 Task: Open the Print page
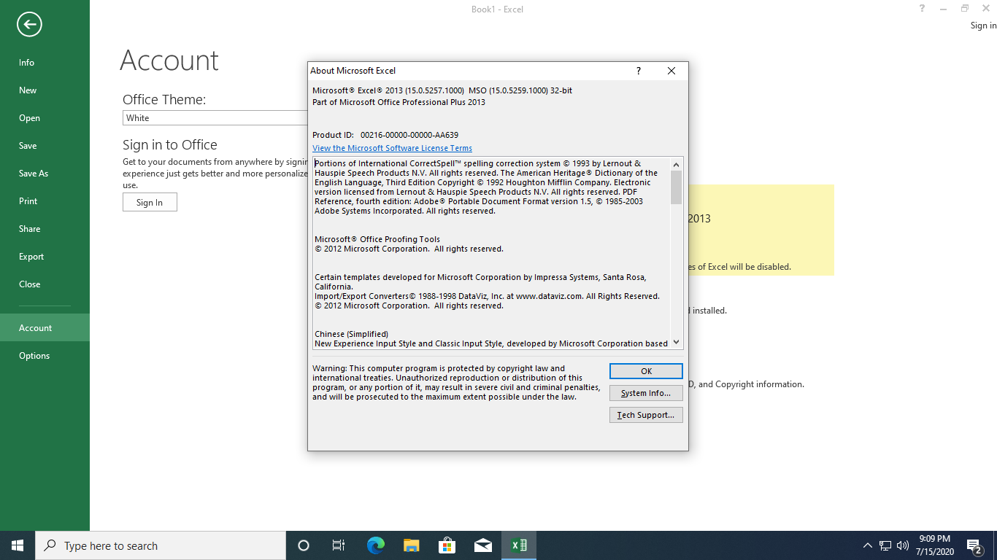pyautogui.click(x=45, y=201)
